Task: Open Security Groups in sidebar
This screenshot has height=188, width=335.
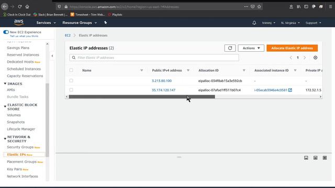Action: [20, 147]
